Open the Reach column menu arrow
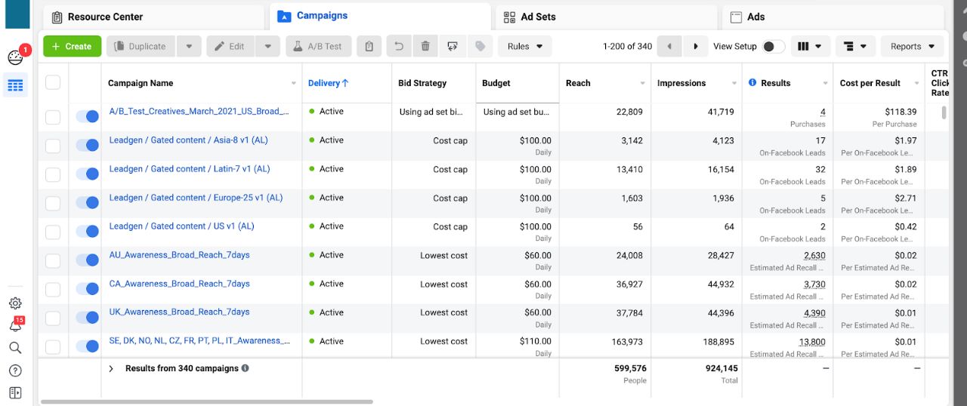The width and height of the screenshot is (967, 406). click(643, 83)
